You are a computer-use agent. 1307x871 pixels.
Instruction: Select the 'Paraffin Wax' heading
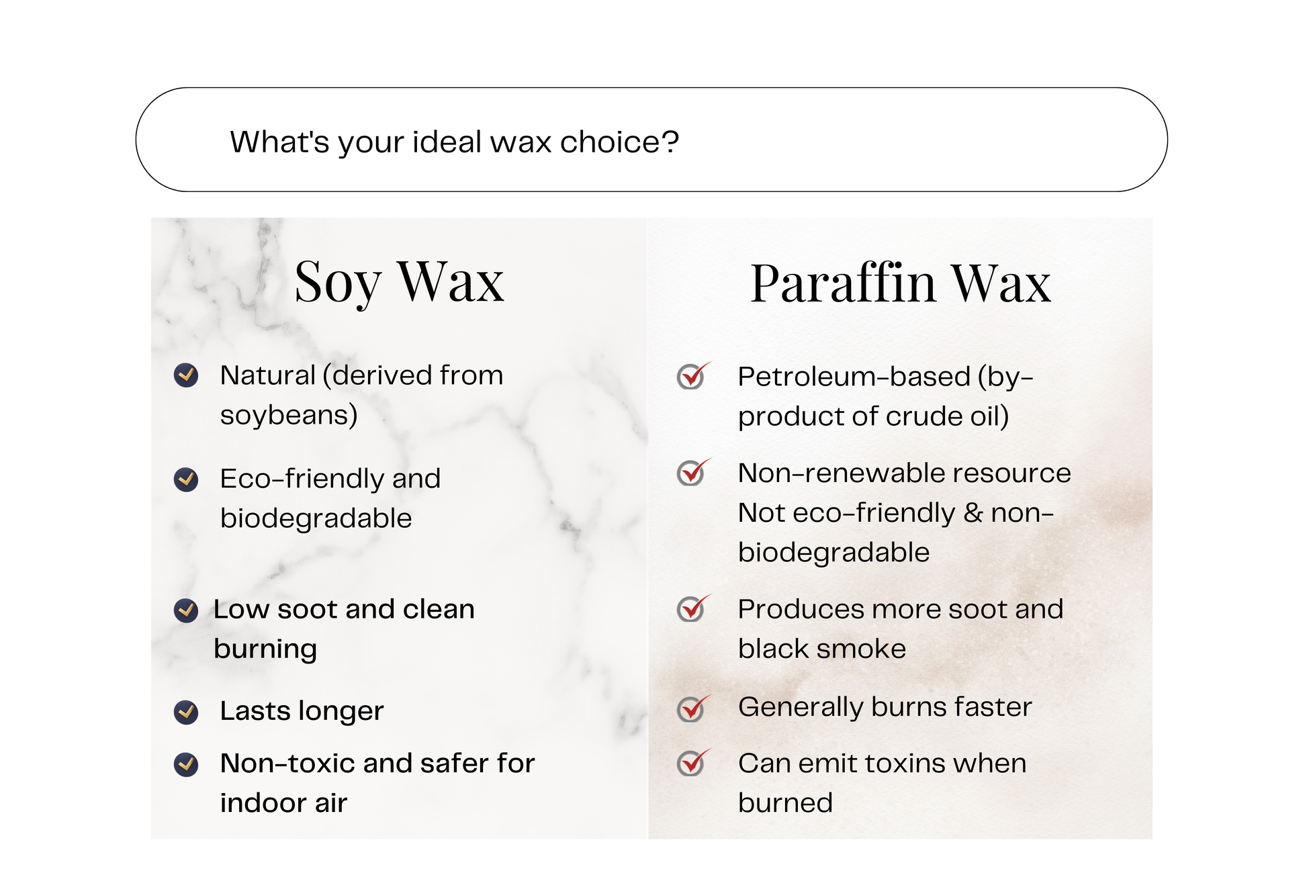tap(900, 283)
